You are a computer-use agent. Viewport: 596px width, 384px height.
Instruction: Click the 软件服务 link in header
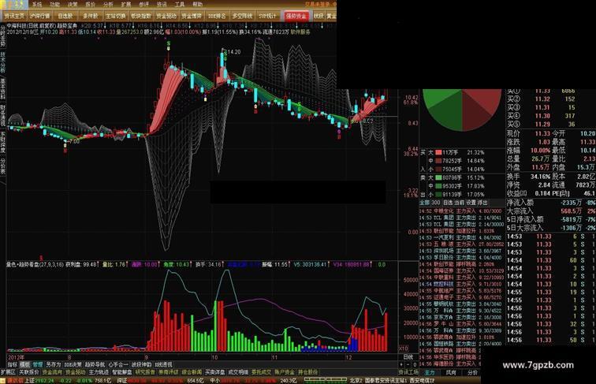pos(300,32)
